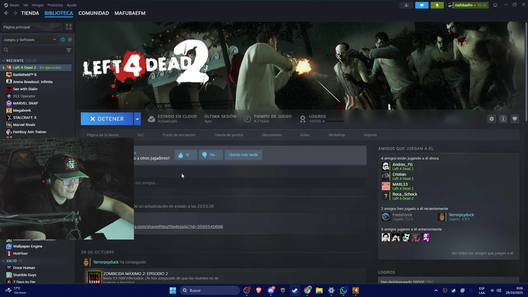Open the Workshop tab
528x297 pixels.
point(337,135)
